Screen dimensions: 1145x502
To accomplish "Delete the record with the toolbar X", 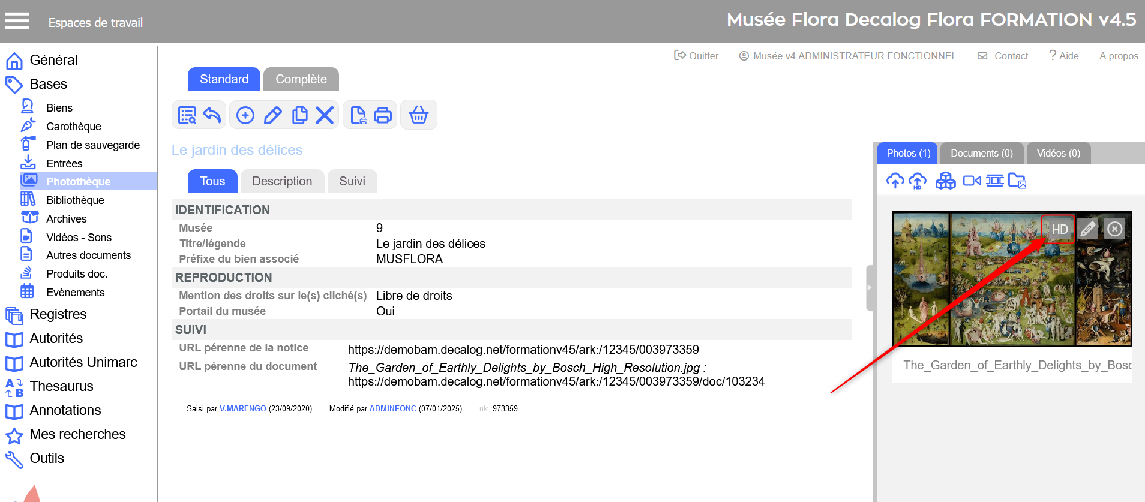I will tap(325, 115).
